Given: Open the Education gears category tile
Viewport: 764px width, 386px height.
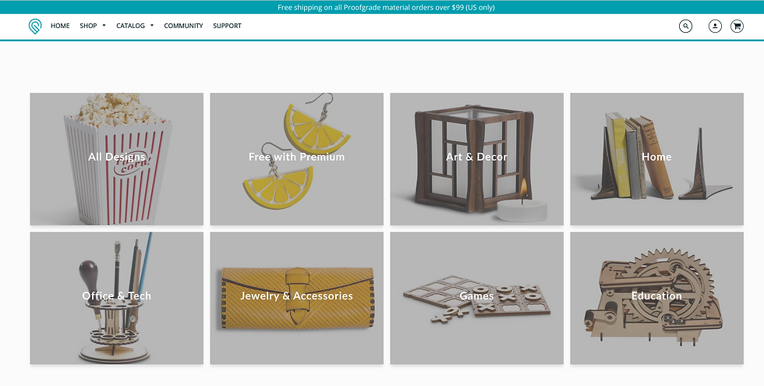Looking at the screenshot, I should pos(656,298).
